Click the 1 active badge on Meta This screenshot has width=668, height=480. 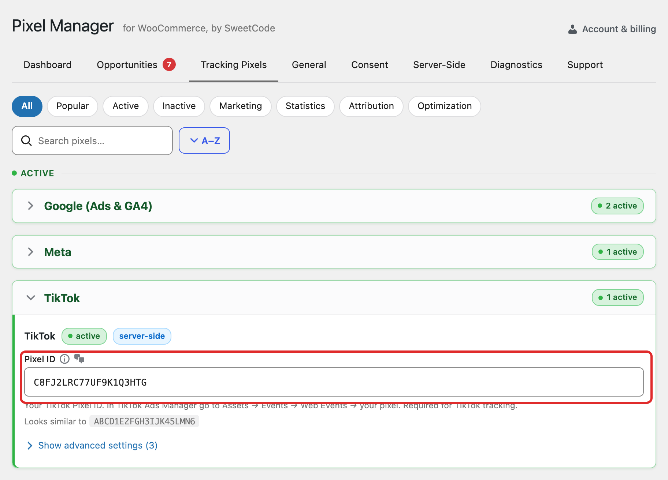(618, 252)
